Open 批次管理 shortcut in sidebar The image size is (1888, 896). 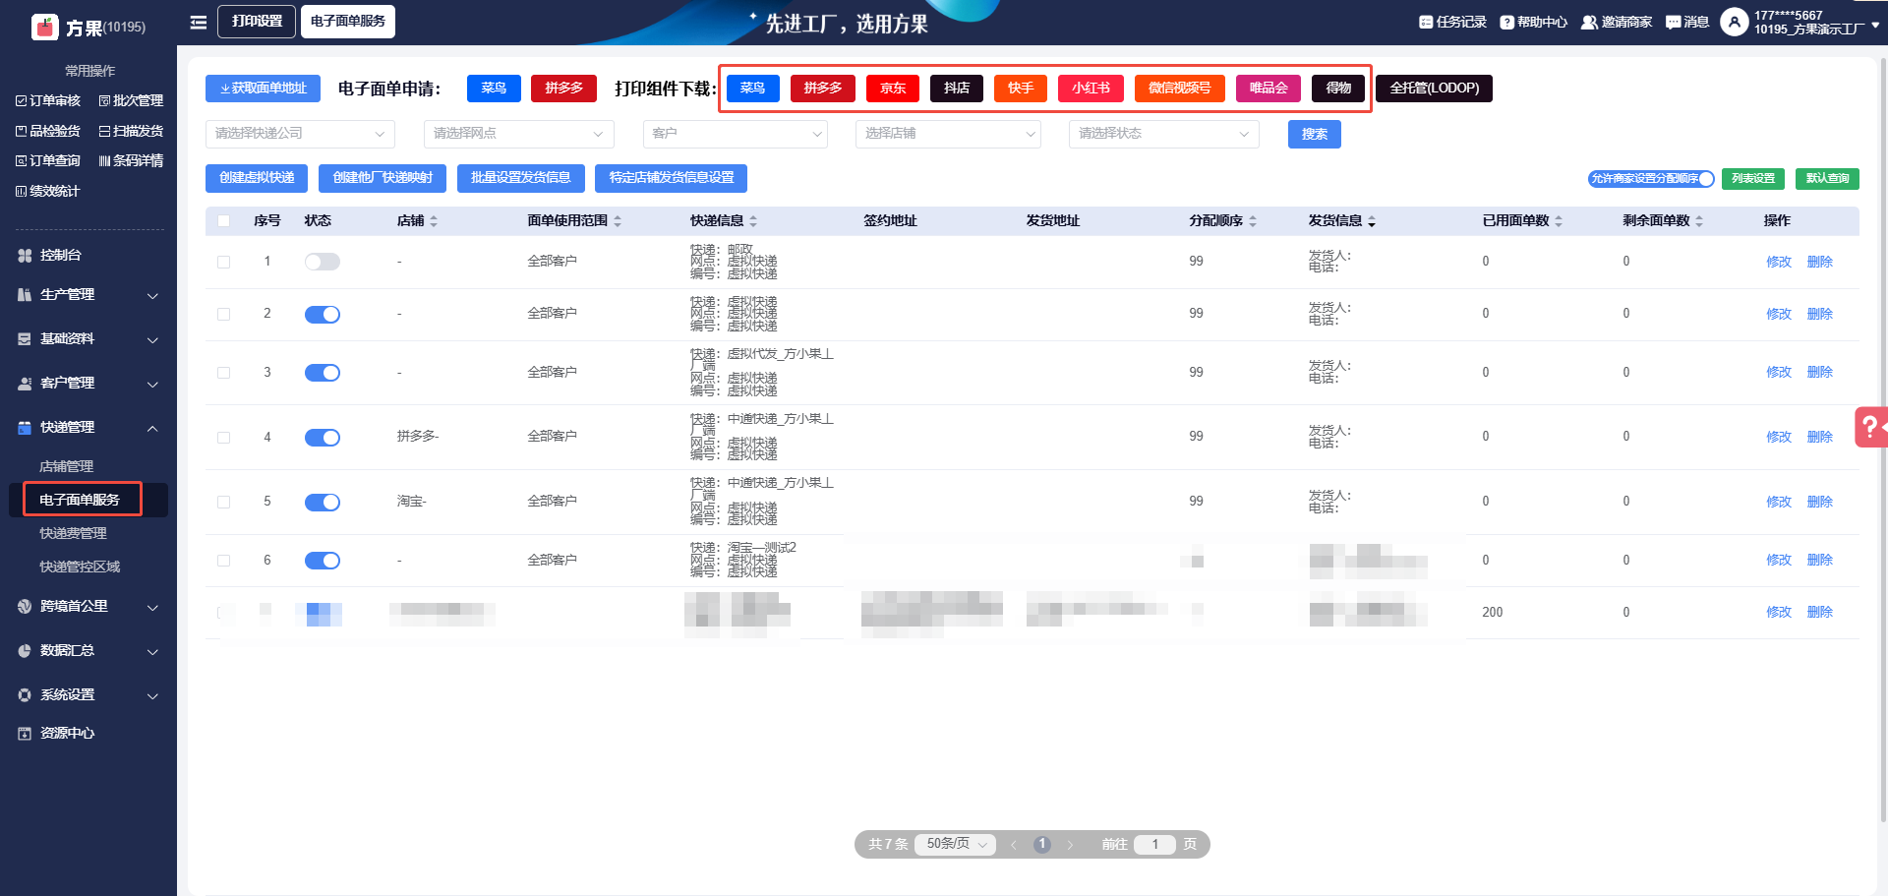pos(131,100)
